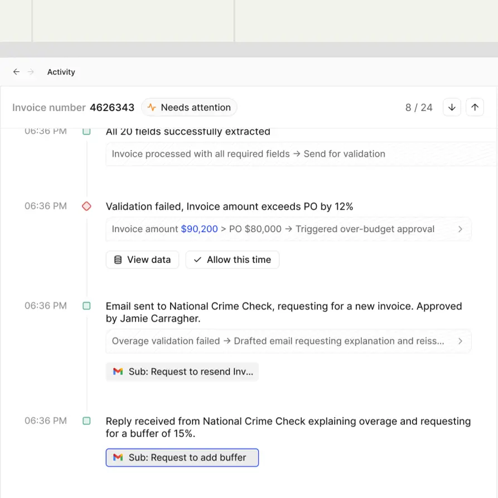This screenshot has height=498, width=498.
Task: Click the pulse icon in Needs attention badge
Action: point(152,108)
